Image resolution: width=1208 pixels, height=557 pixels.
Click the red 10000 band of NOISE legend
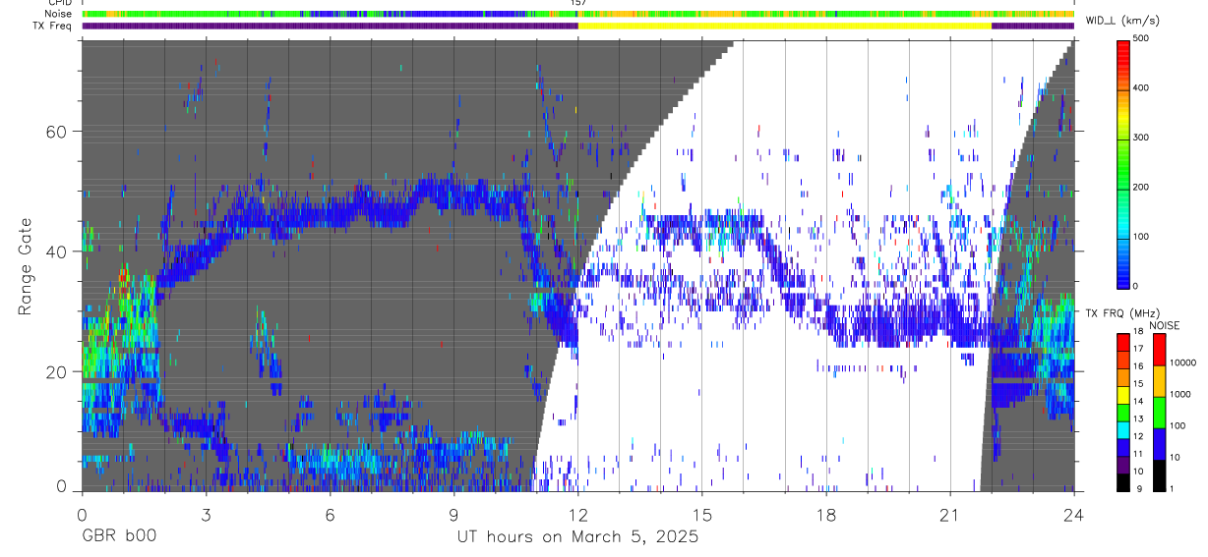pyautogui.click(x=1159, y=350)
